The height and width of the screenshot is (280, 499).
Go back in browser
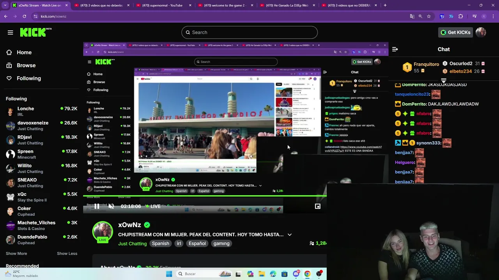(6, 16)
